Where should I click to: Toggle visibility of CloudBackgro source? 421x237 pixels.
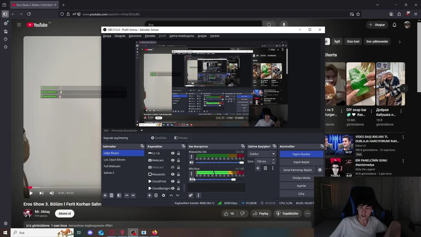173,188
